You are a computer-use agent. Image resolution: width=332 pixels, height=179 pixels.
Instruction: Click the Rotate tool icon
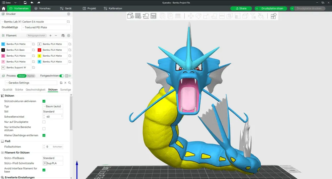click(199, 16)
